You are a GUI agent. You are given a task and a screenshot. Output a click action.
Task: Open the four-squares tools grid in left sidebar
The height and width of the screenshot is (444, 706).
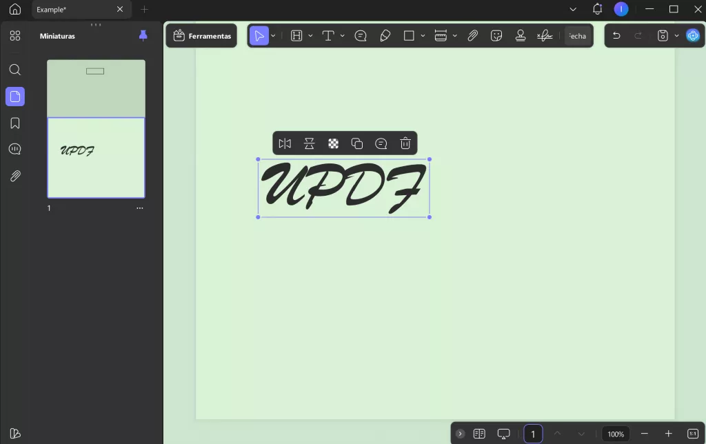[x=15, y=36]
